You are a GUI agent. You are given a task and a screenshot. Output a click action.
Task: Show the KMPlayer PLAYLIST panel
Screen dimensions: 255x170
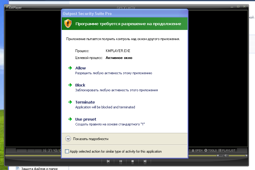click(227, 150)
